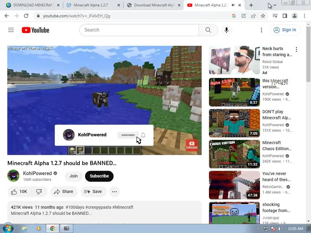Image resolution: width=311 pixels, height=233 pixels.
Task: Open Chrome profile avatar
Action: (295, 16)
